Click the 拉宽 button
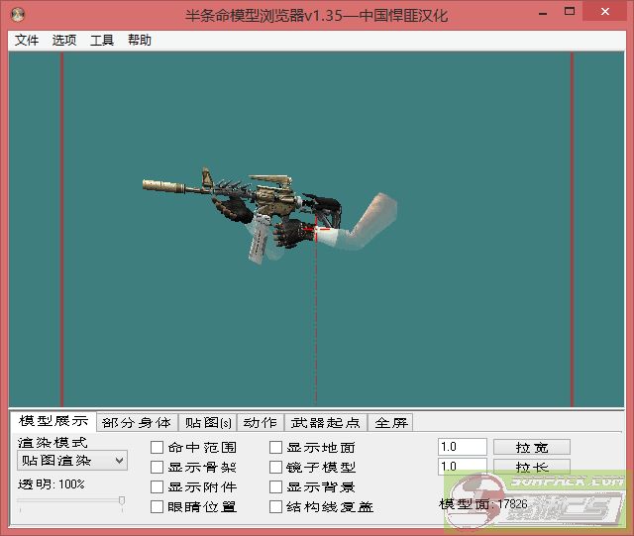This screenshot has width=634, height=536. [531, 448]
